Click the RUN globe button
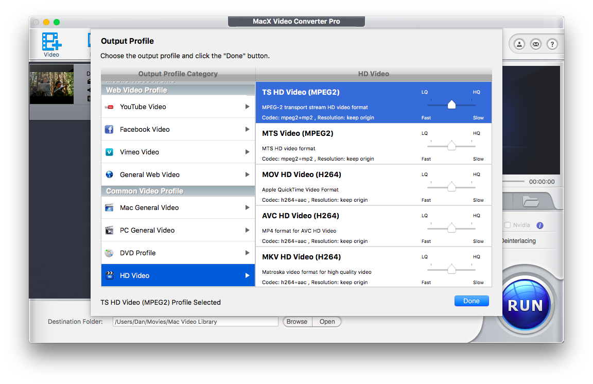The width and height of the screenshot is (593, 384). [x=526, y=305]
